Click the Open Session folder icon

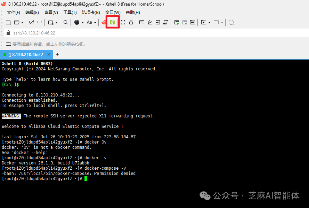[x=17, y=23]
